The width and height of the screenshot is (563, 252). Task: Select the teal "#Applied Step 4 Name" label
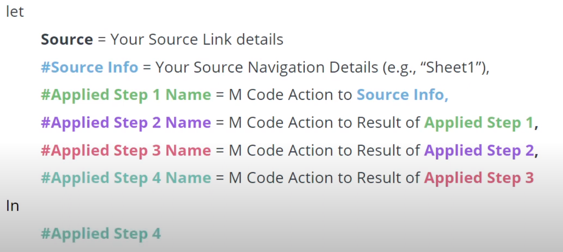pos(126,178)
